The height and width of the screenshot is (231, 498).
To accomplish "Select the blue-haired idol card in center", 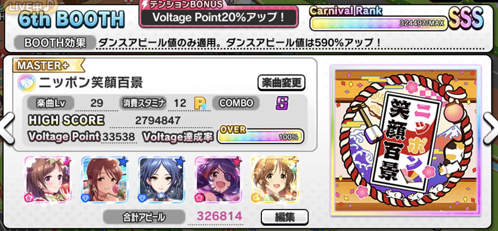I will 162,179.
